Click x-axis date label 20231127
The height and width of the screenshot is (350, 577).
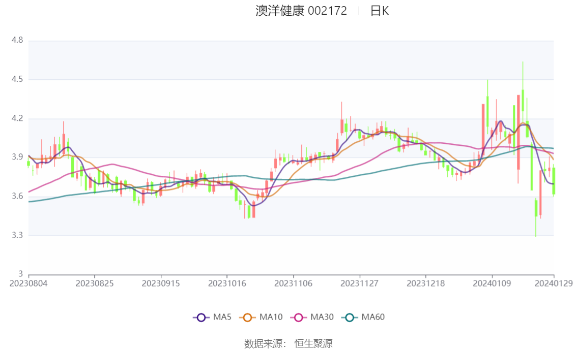[360, 283]
